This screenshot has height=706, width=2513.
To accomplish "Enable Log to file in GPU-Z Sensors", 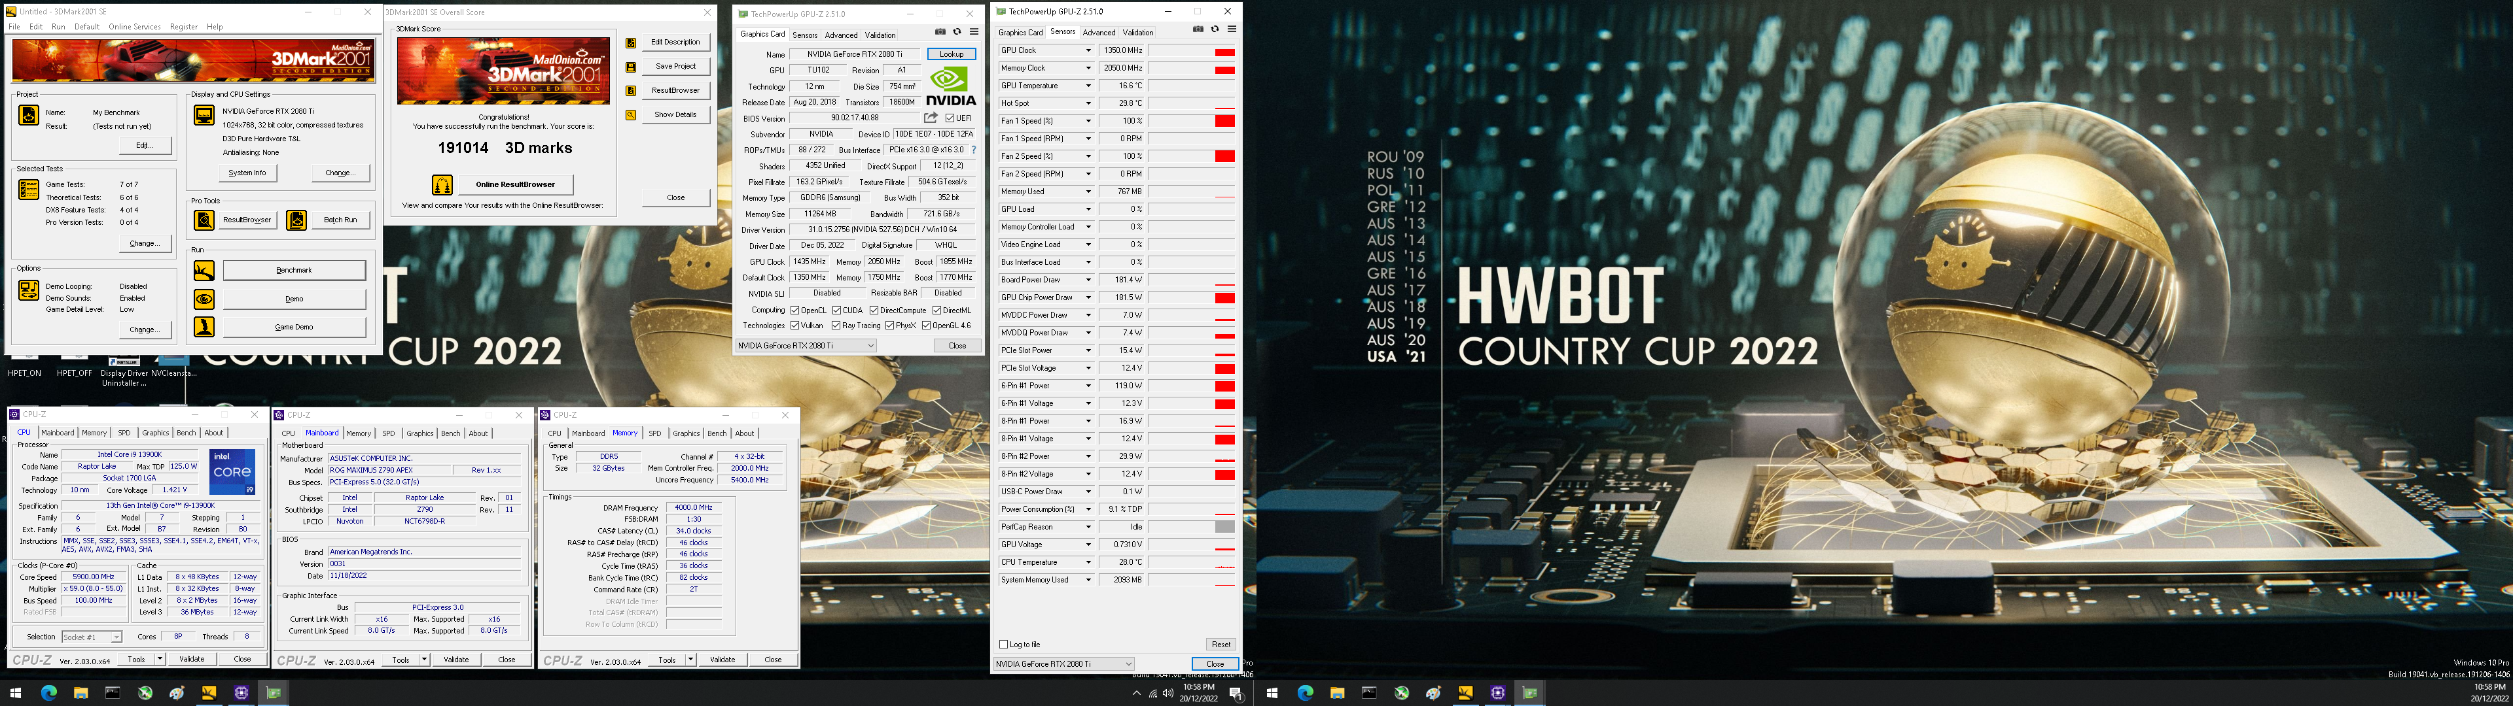I will [1004, 645].
